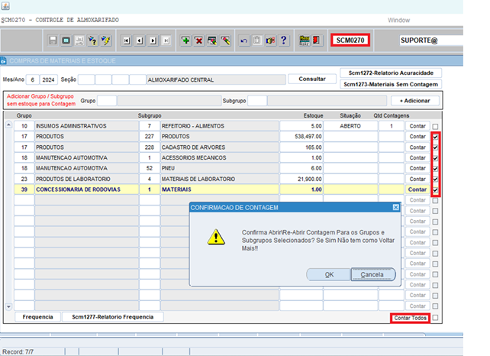Click Cancela in the confirmation dialog
The width and height of the screenshot is (490, 356).
[373, 274]
